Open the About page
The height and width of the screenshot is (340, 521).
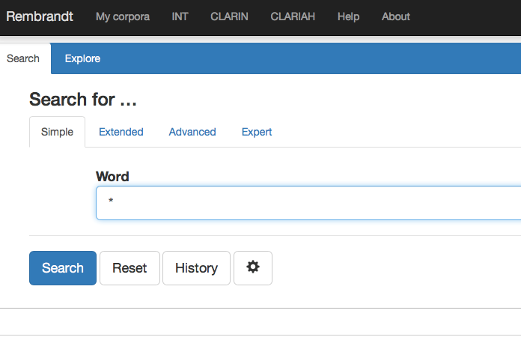[x=396, y=16]
